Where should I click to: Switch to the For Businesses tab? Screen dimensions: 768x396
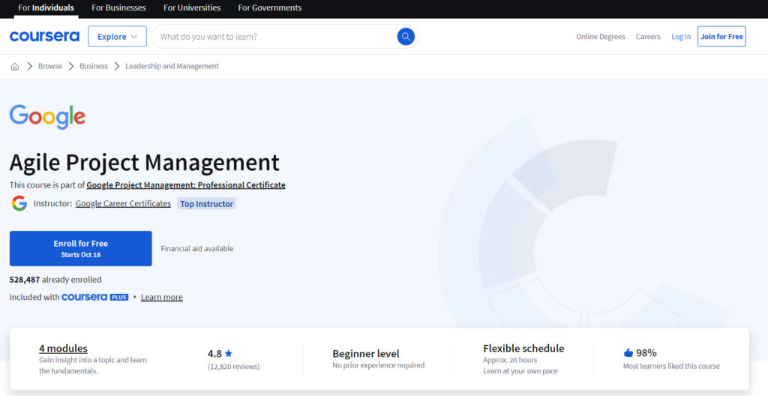118,8
